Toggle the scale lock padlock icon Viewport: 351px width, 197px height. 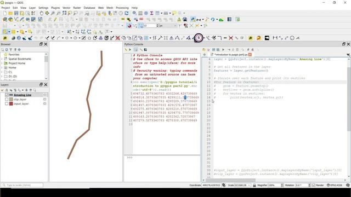tap(254, 185)
